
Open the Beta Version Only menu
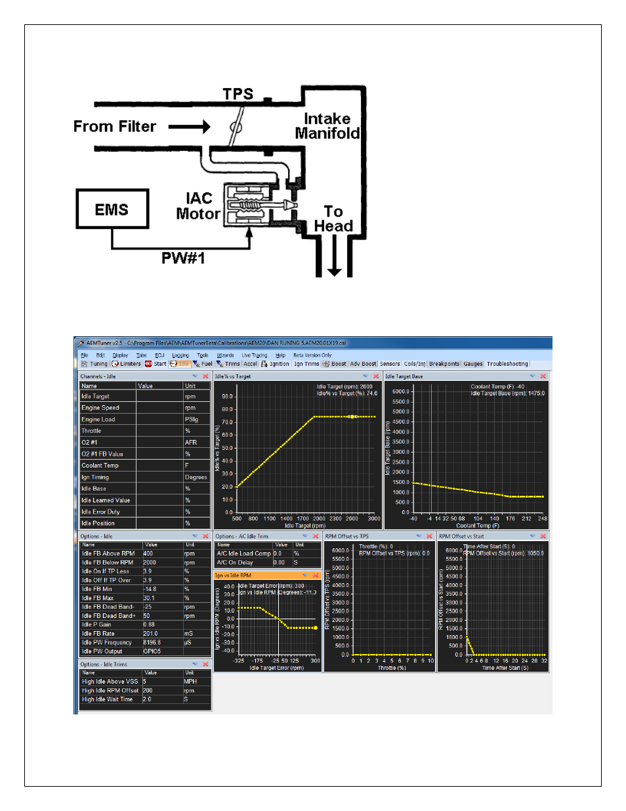312,355
